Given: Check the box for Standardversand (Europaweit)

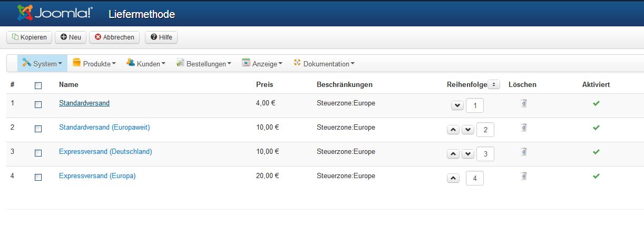Looking at the screenshot, I should (x=38, y=129).
